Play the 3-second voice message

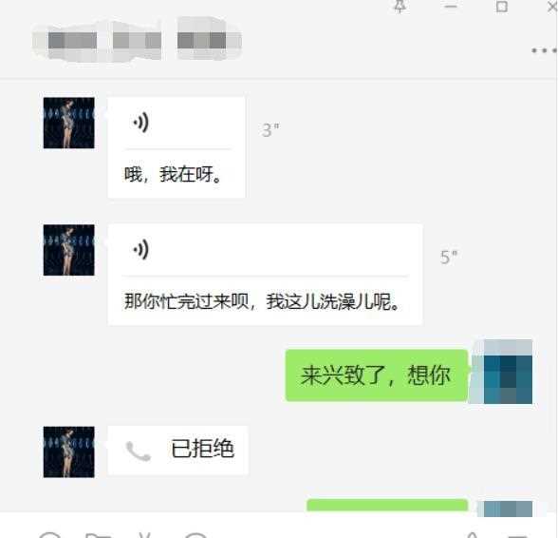[x=141, y=123]
